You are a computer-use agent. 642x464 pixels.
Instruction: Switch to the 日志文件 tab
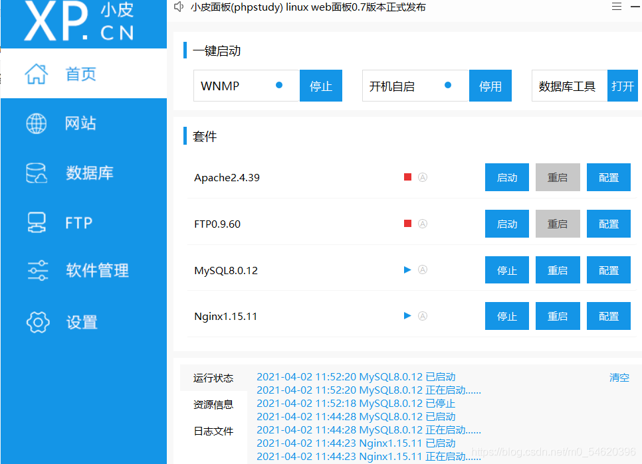point(213,431)
